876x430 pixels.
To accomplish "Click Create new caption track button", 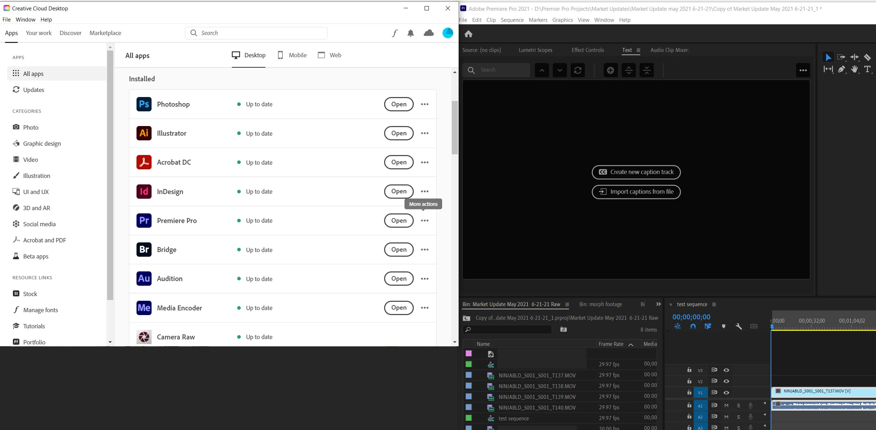I will click(636, 172).
